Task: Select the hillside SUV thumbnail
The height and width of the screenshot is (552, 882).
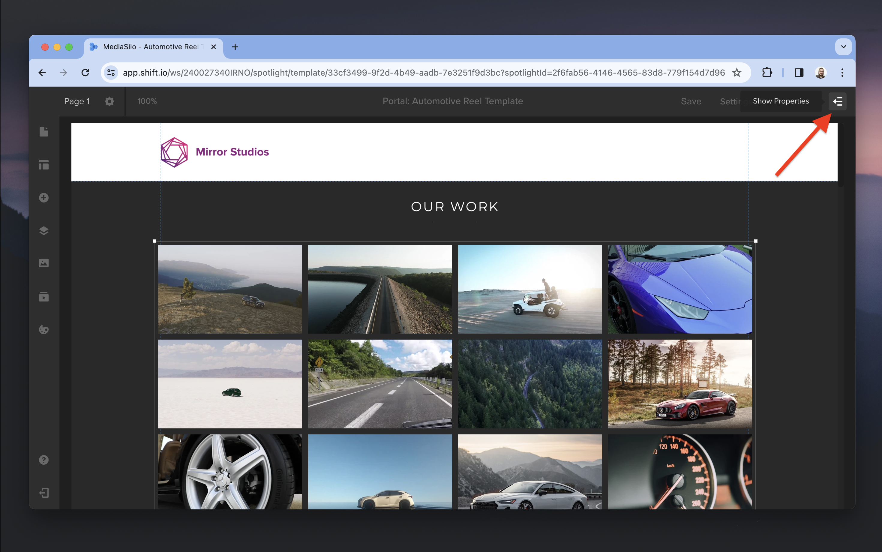Action: click(x=230, y=289)
